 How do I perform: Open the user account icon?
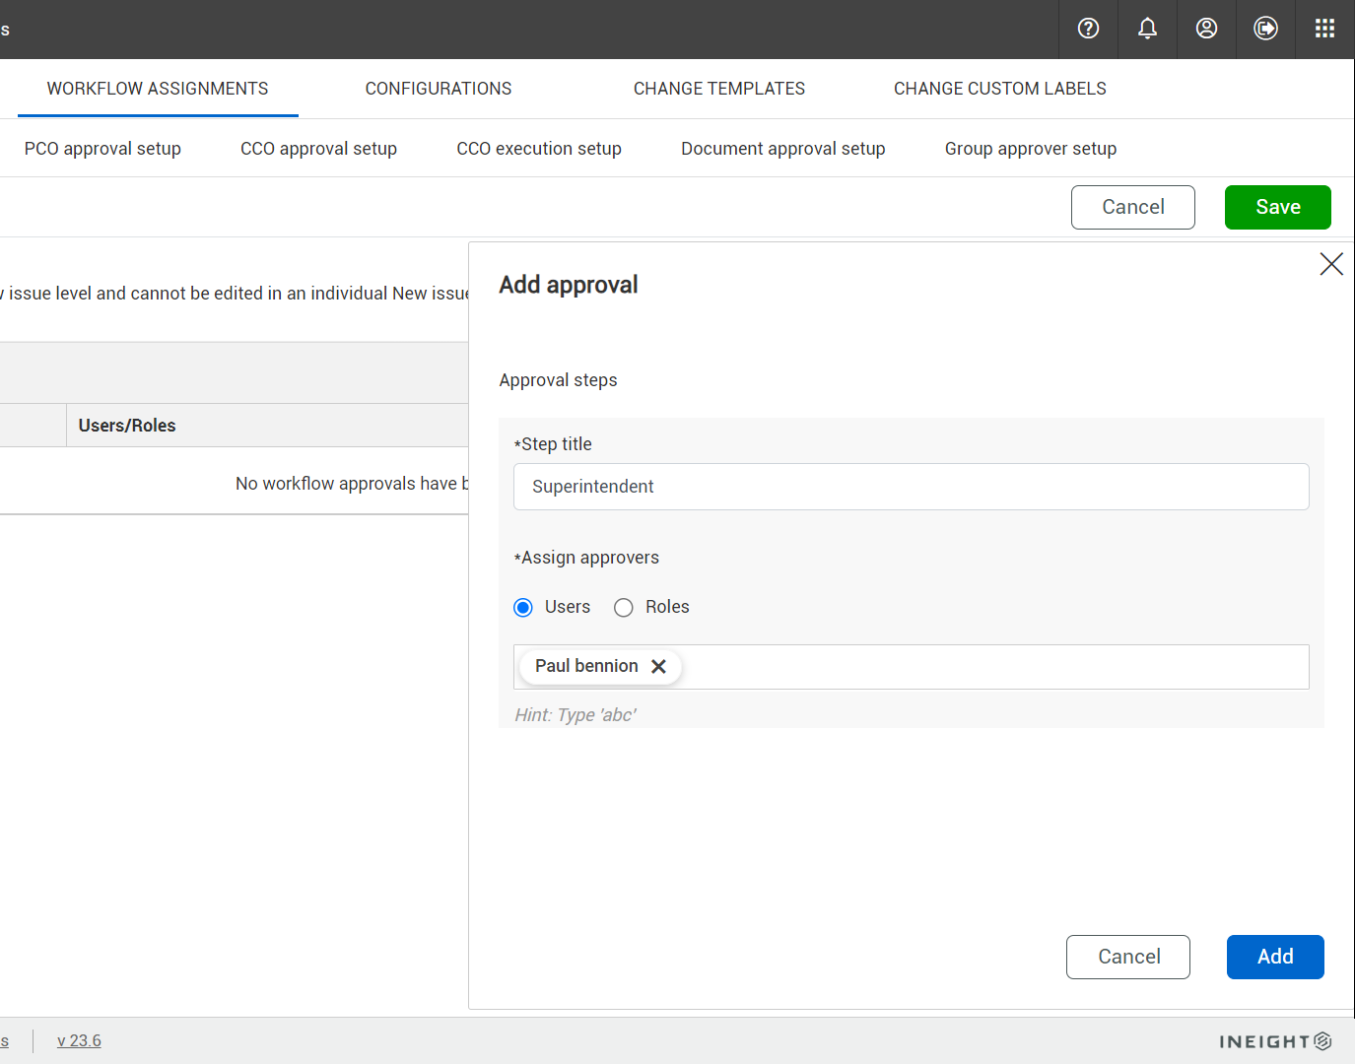(x=1206, y=29)
